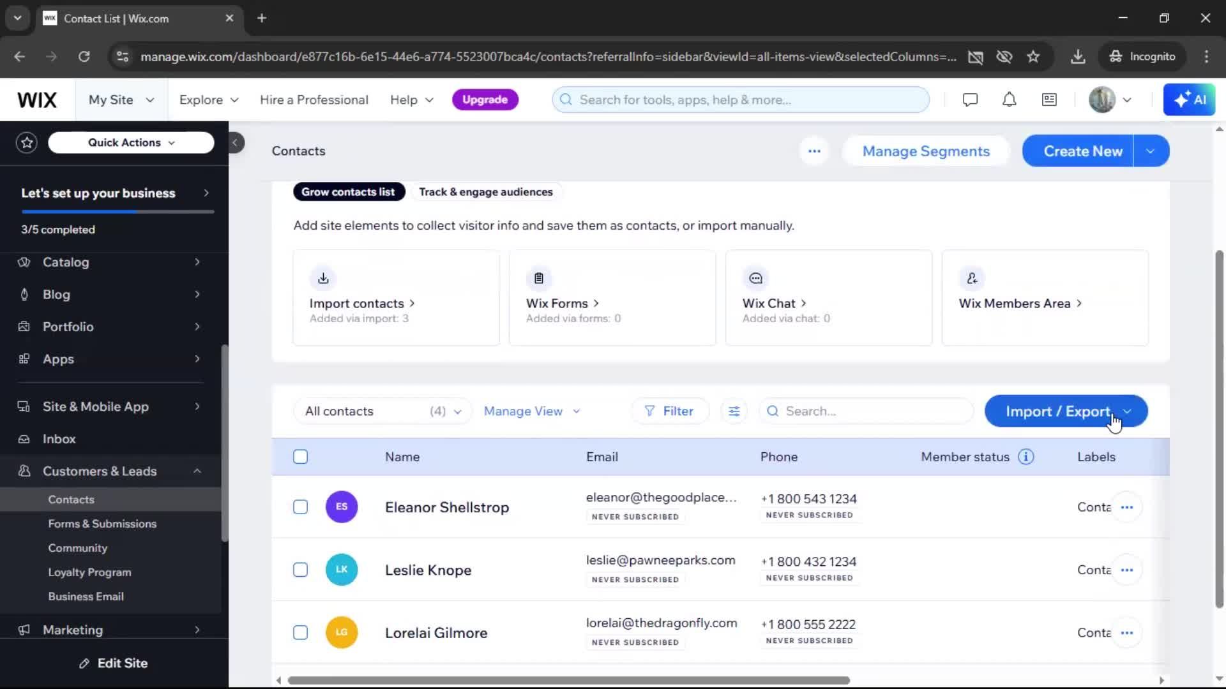Expand the Marketing sidebar item
This screenshot has height=689, width=1226.
tap(110, 630)
